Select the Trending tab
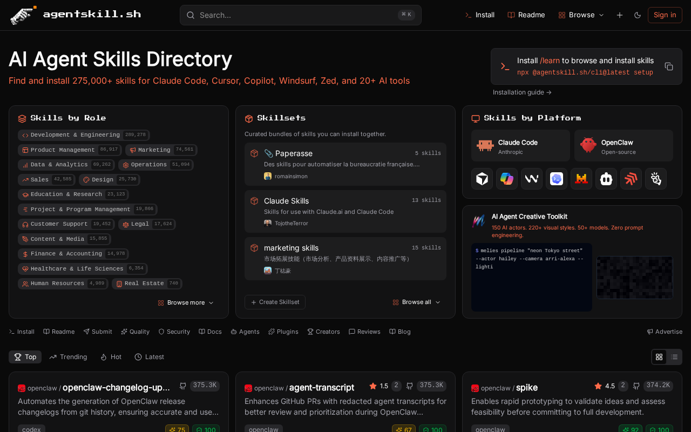Image resolution: width=691 pixels, height=432 pixels. tap(68, 357)
